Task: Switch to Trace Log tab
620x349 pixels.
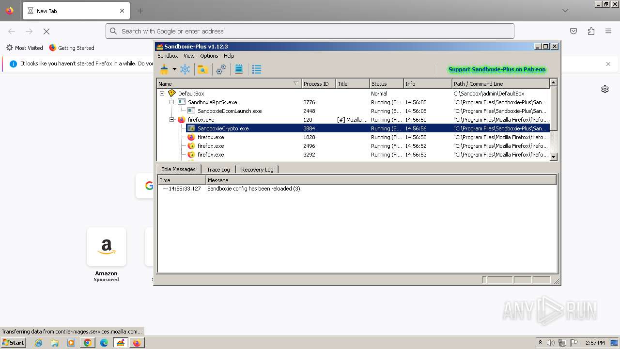Action: point(218,170)
